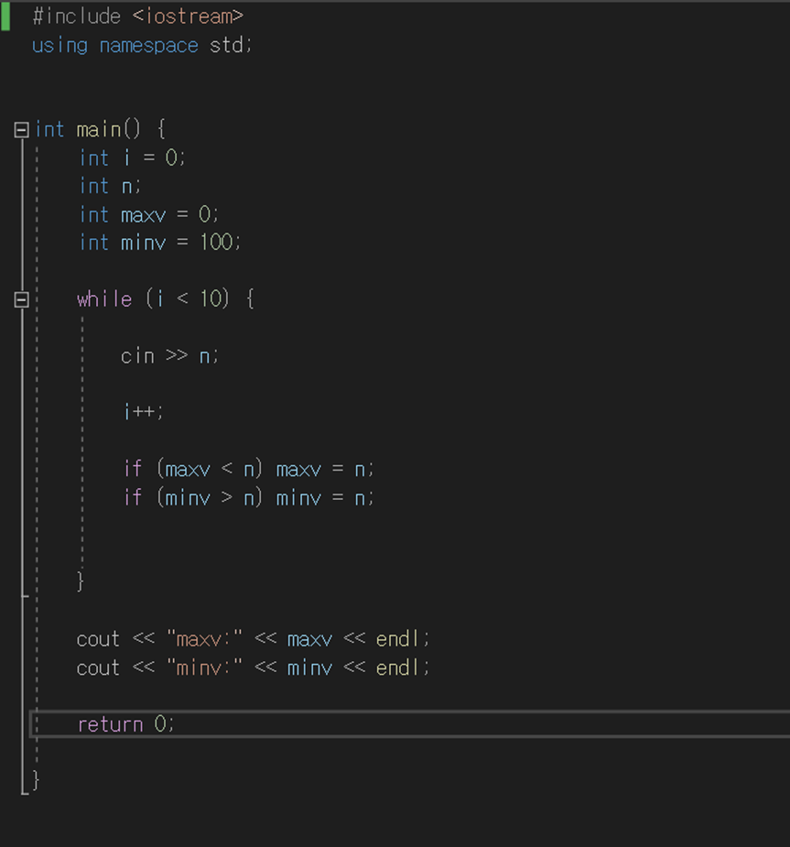Click the final closing brace of main
The width and height of the screenshot is (790, 847).
pyautogui.click(x=36, y=780)
